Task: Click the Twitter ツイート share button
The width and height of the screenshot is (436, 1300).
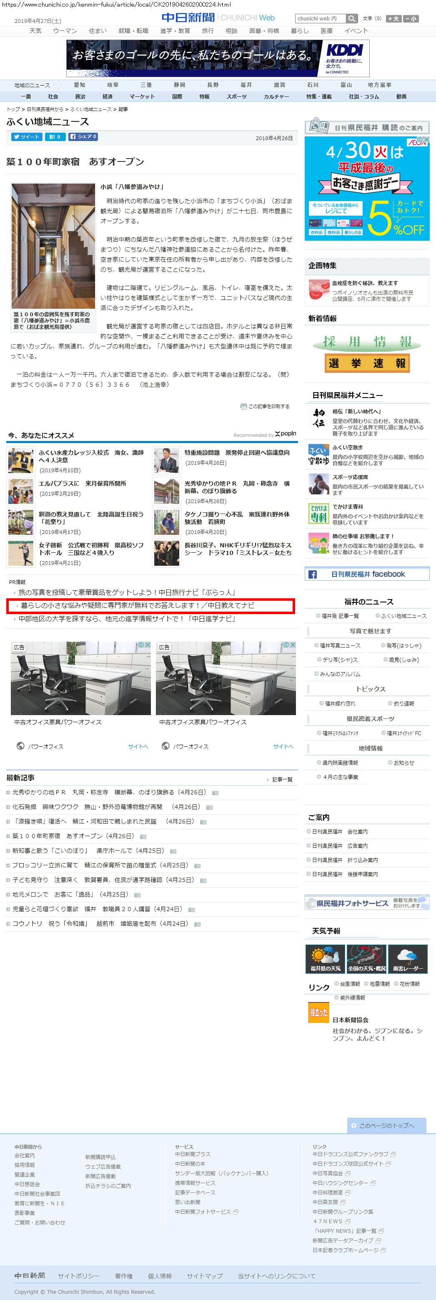Action: pos(26,137)
